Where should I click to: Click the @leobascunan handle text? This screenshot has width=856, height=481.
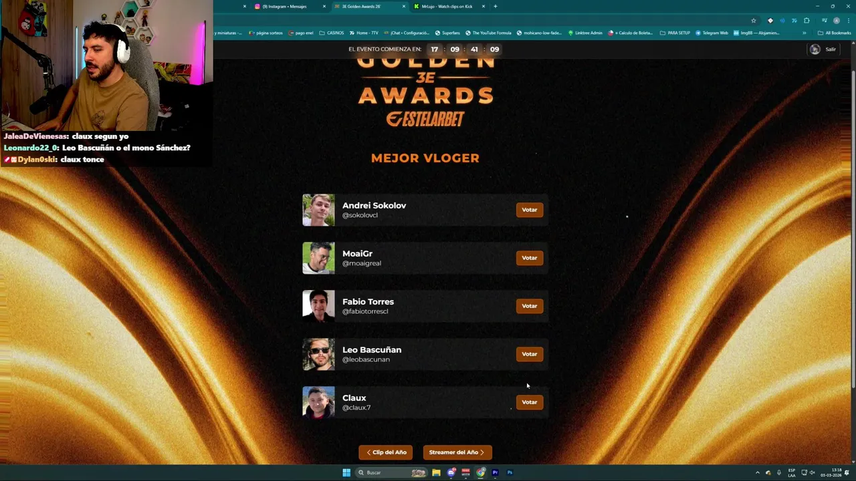[x=366, y=359]
